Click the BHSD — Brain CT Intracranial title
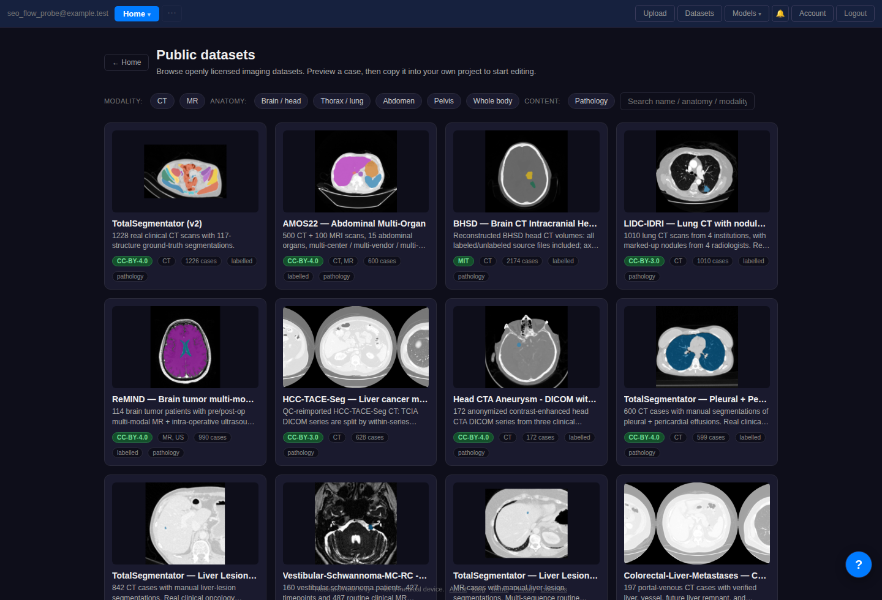Image resolution: width=882 pixels, height=600 pixels. pos(525,223)
